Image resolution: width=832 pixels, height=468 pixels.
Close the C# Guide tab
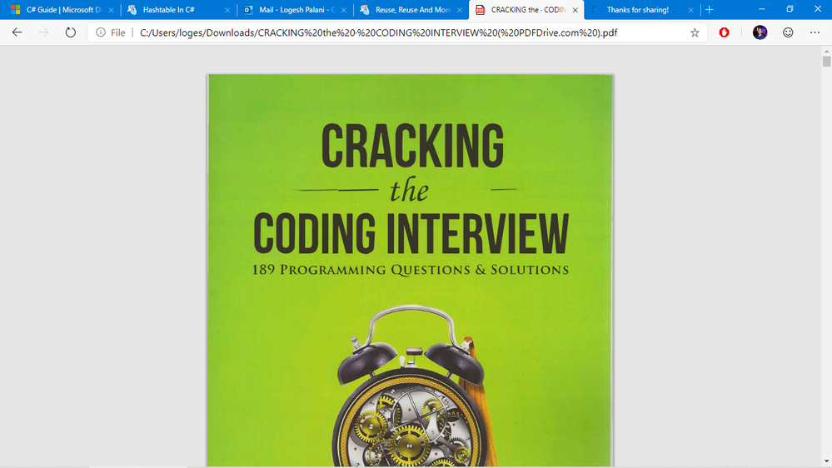click(x=111, y=10)
